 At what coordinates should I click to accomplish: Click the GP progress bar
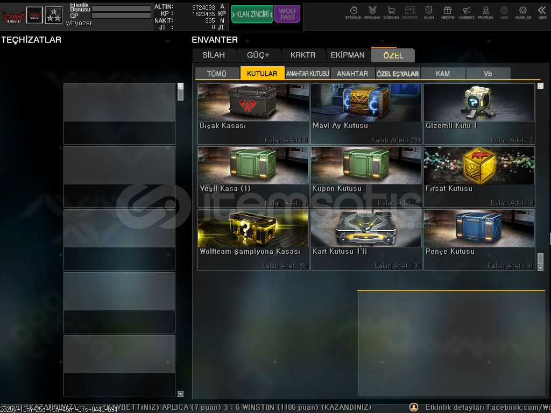(x=121, y=16)
